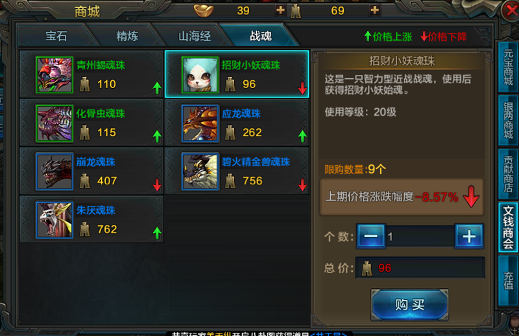519x336 pixels.
Task: Pick the 朱厌魂珠 beast portrait
Action: tap(54, 220)
